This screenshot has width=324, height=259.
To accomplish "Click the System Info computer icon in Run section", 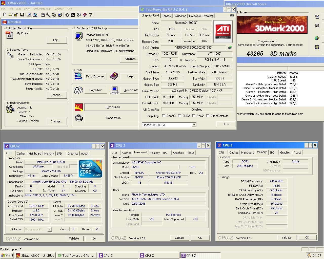I will point(115,90).
